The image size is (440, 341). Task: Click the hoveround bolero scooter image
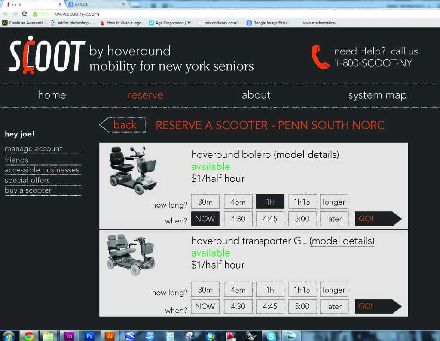pos(133,170)
